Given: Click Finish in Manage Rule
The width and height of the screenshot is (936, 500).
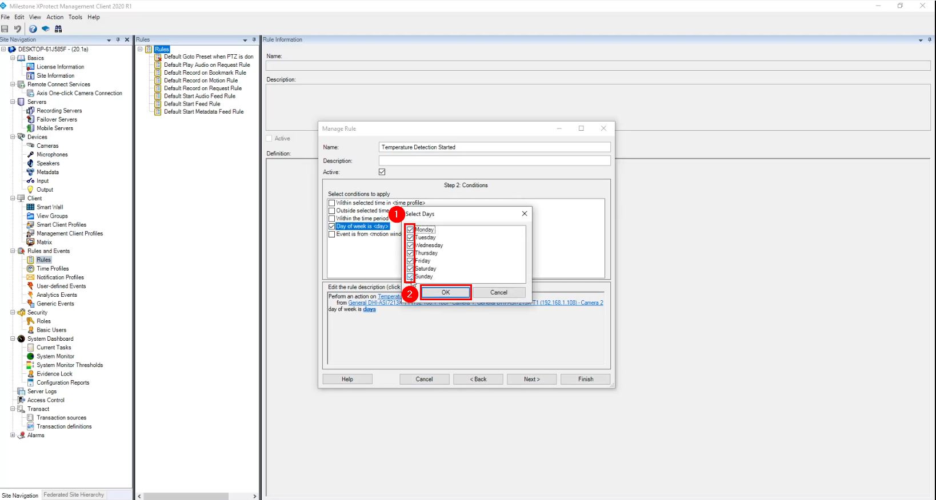Looking at the screenshot, I should pos(586,379).
